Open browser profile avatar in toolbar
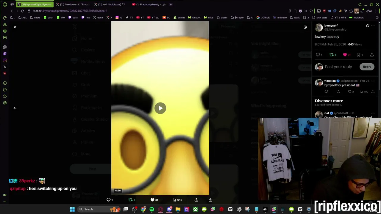 coord(357,11)
